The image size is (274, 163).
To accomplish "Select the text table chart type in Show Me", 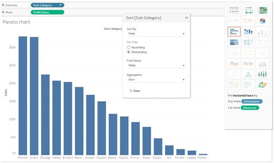I will pos(234,10).
